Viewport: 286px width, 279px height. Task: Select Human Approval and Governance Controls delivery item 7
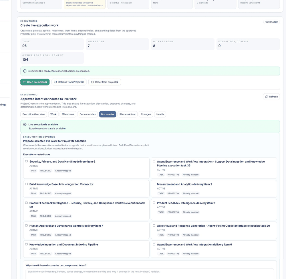(26, 225)
